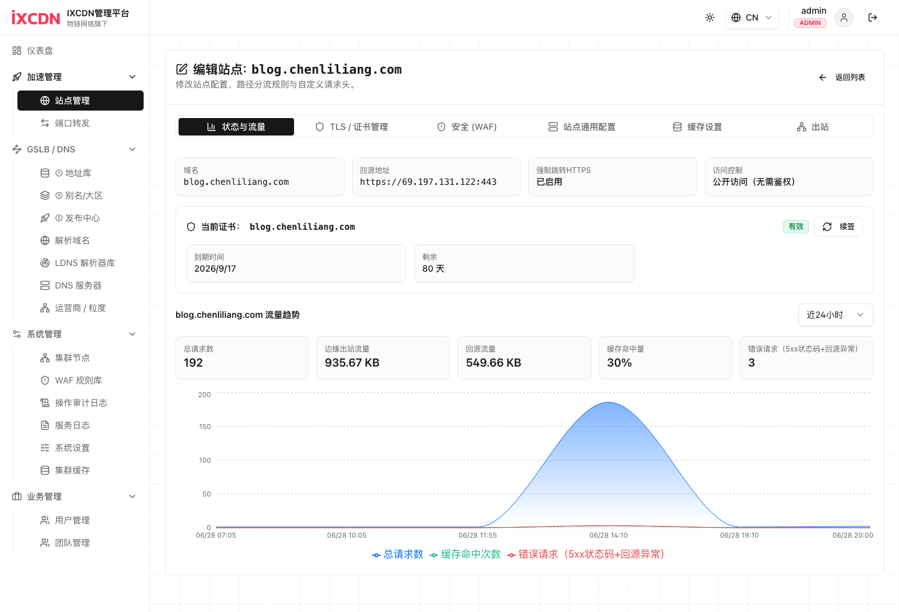Collapse the 系统管理 section chevron
This screenshot has height=612, width=899.
(132, 334)
